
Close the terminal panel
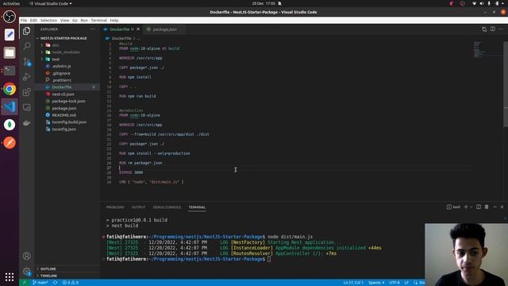[502, 207]
